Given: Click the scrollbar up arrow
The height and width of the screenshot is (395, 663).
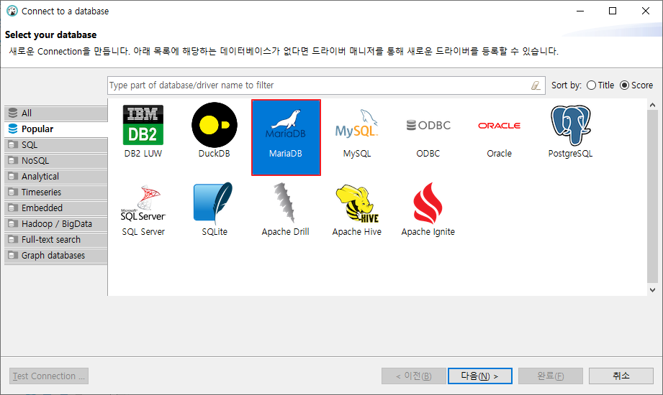Looking at the screenshot, I should pos(652,105).
